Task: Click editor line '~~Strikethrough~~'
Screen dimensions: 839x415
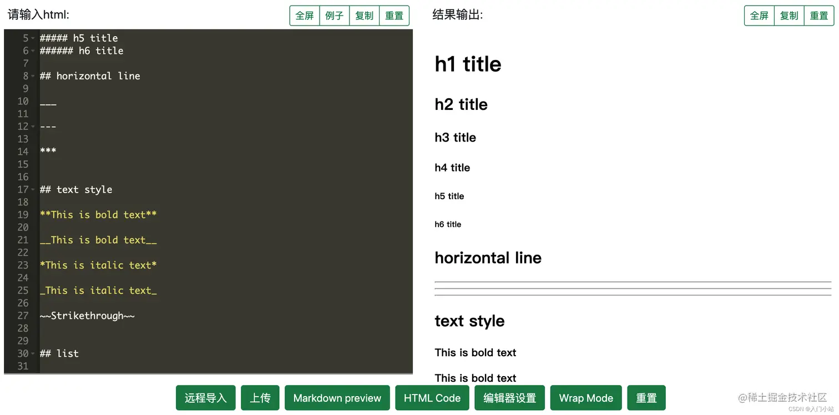Action: [x=87, y=316]
